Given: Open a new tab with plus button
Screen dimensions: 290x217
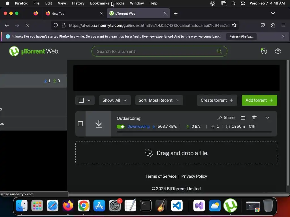Looking at the screenshot, I should click(x=176, y=14).
